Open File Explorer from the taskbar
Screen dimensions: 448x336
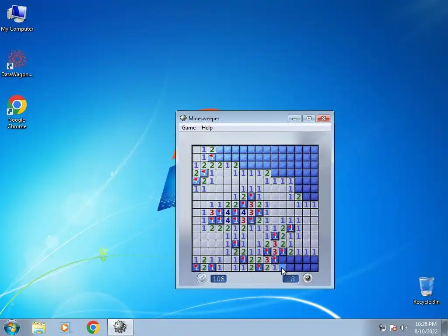39,327
